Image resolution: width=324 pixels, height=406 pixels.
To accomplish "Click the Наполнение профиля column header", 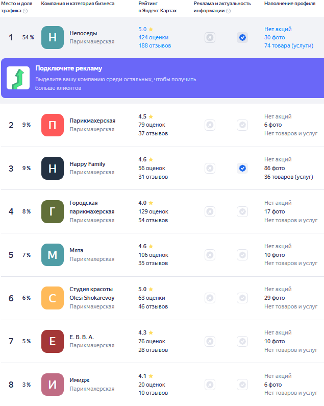I will [290, 4].
